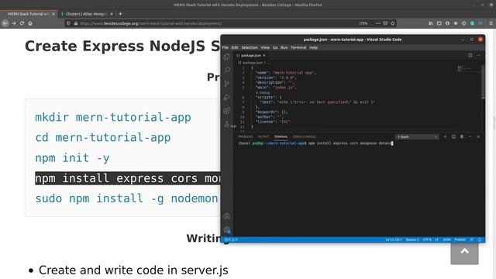Open the Terminal menu in VS Code
This screenshot has height=279, width=496.
(298, 47)
